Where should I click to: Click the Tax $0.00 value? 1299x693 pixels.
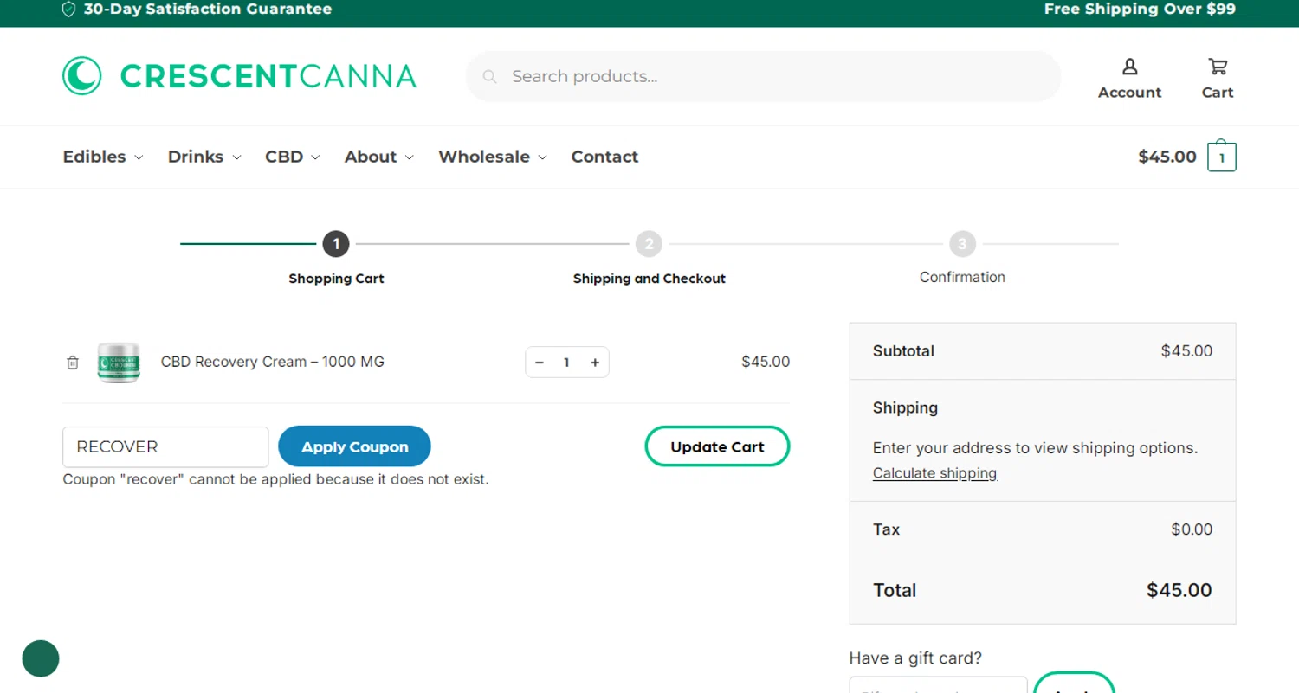(x=1192, y=529)
